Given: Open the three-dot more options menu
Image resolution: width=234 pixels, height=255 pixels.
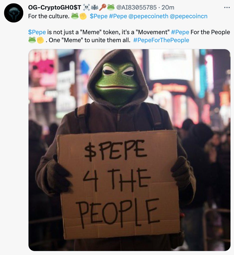Looking at the screenshot, I should point(227,7).
